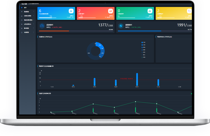Open the third sidebar menu label
The width and height of the screenshot is (210, 136).
point(27,16)
